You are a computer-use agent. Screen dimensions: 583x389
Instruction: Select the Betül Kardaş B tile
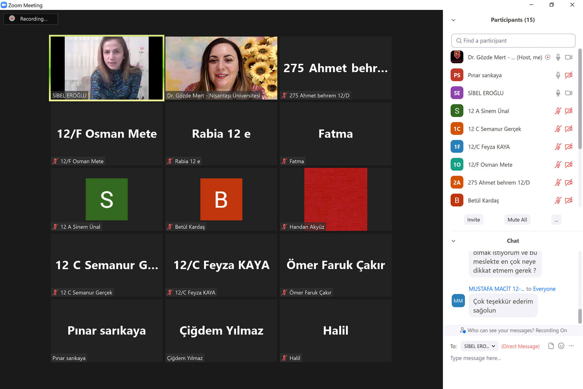pyautogui.click(x=221, y=199)
